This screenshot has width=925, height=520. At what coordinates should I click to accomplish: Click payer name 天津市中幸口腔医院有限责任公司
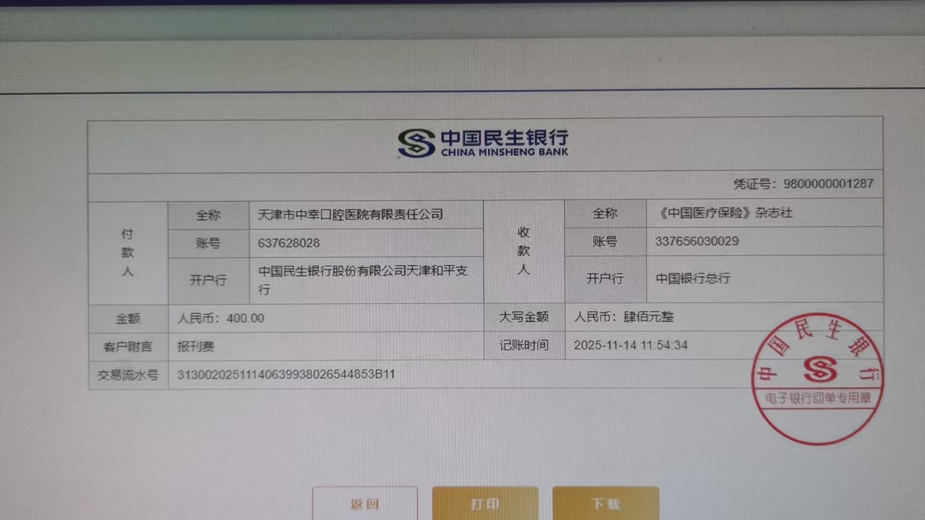pos(350,215)
